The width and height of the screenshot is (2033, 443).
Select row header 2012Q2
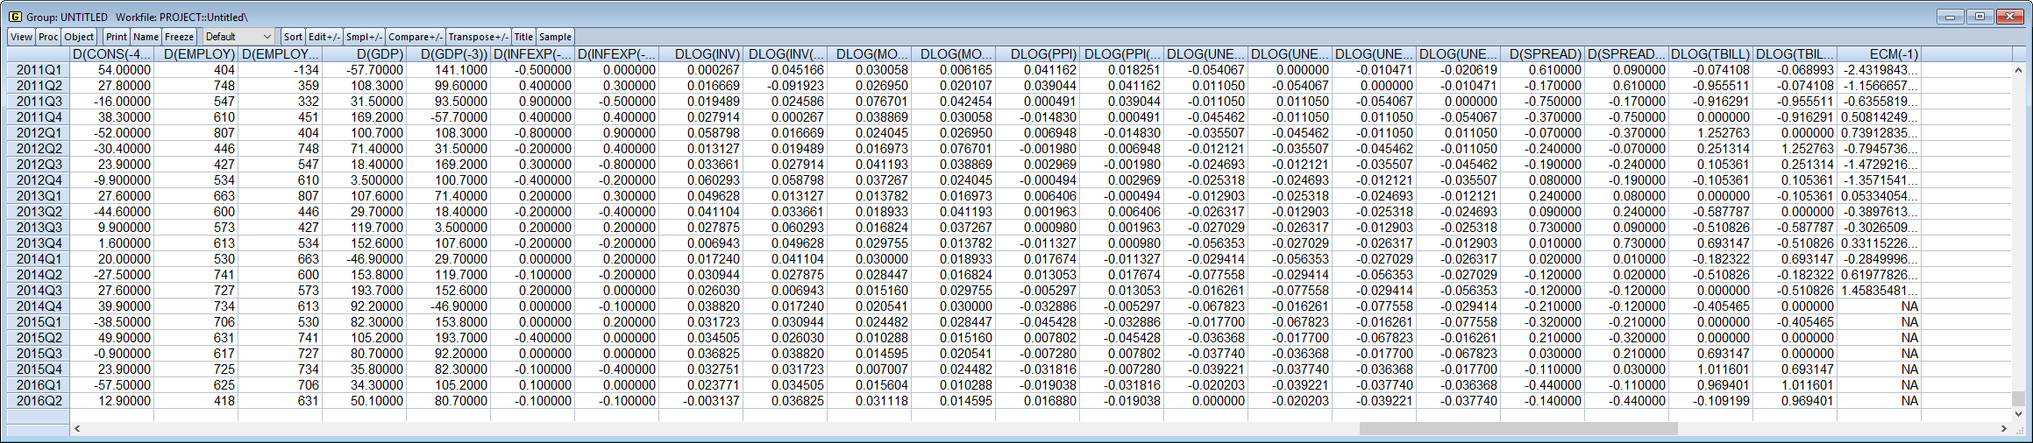[39, 149]
